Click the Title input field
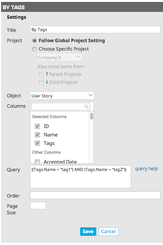Image resolution: width=163 pixels, height=245 pixels. pyautogui.click(x=95, y=30)
